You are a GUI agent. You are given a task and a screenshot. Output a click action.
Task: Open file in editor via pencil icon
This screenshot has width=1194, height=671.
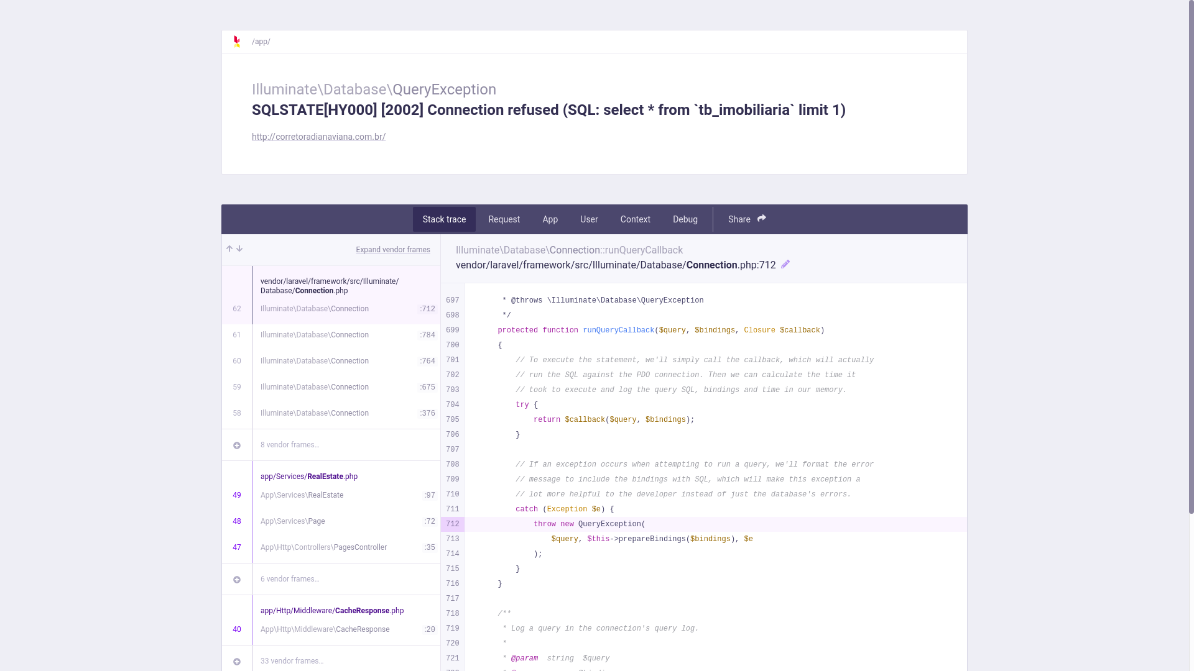[x=785, y=265]
